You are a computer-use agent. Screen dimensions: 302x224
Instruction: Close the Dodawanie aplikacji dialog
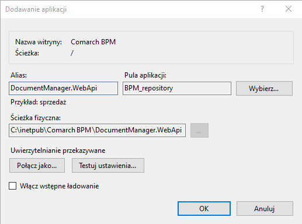[x=289, y=9]
